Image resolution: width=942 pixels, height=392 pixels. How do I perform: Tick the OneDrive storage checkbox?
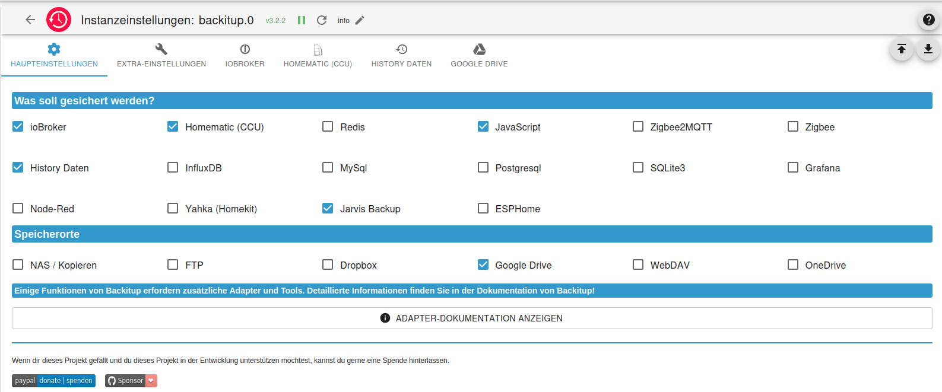tap(793, 264)
